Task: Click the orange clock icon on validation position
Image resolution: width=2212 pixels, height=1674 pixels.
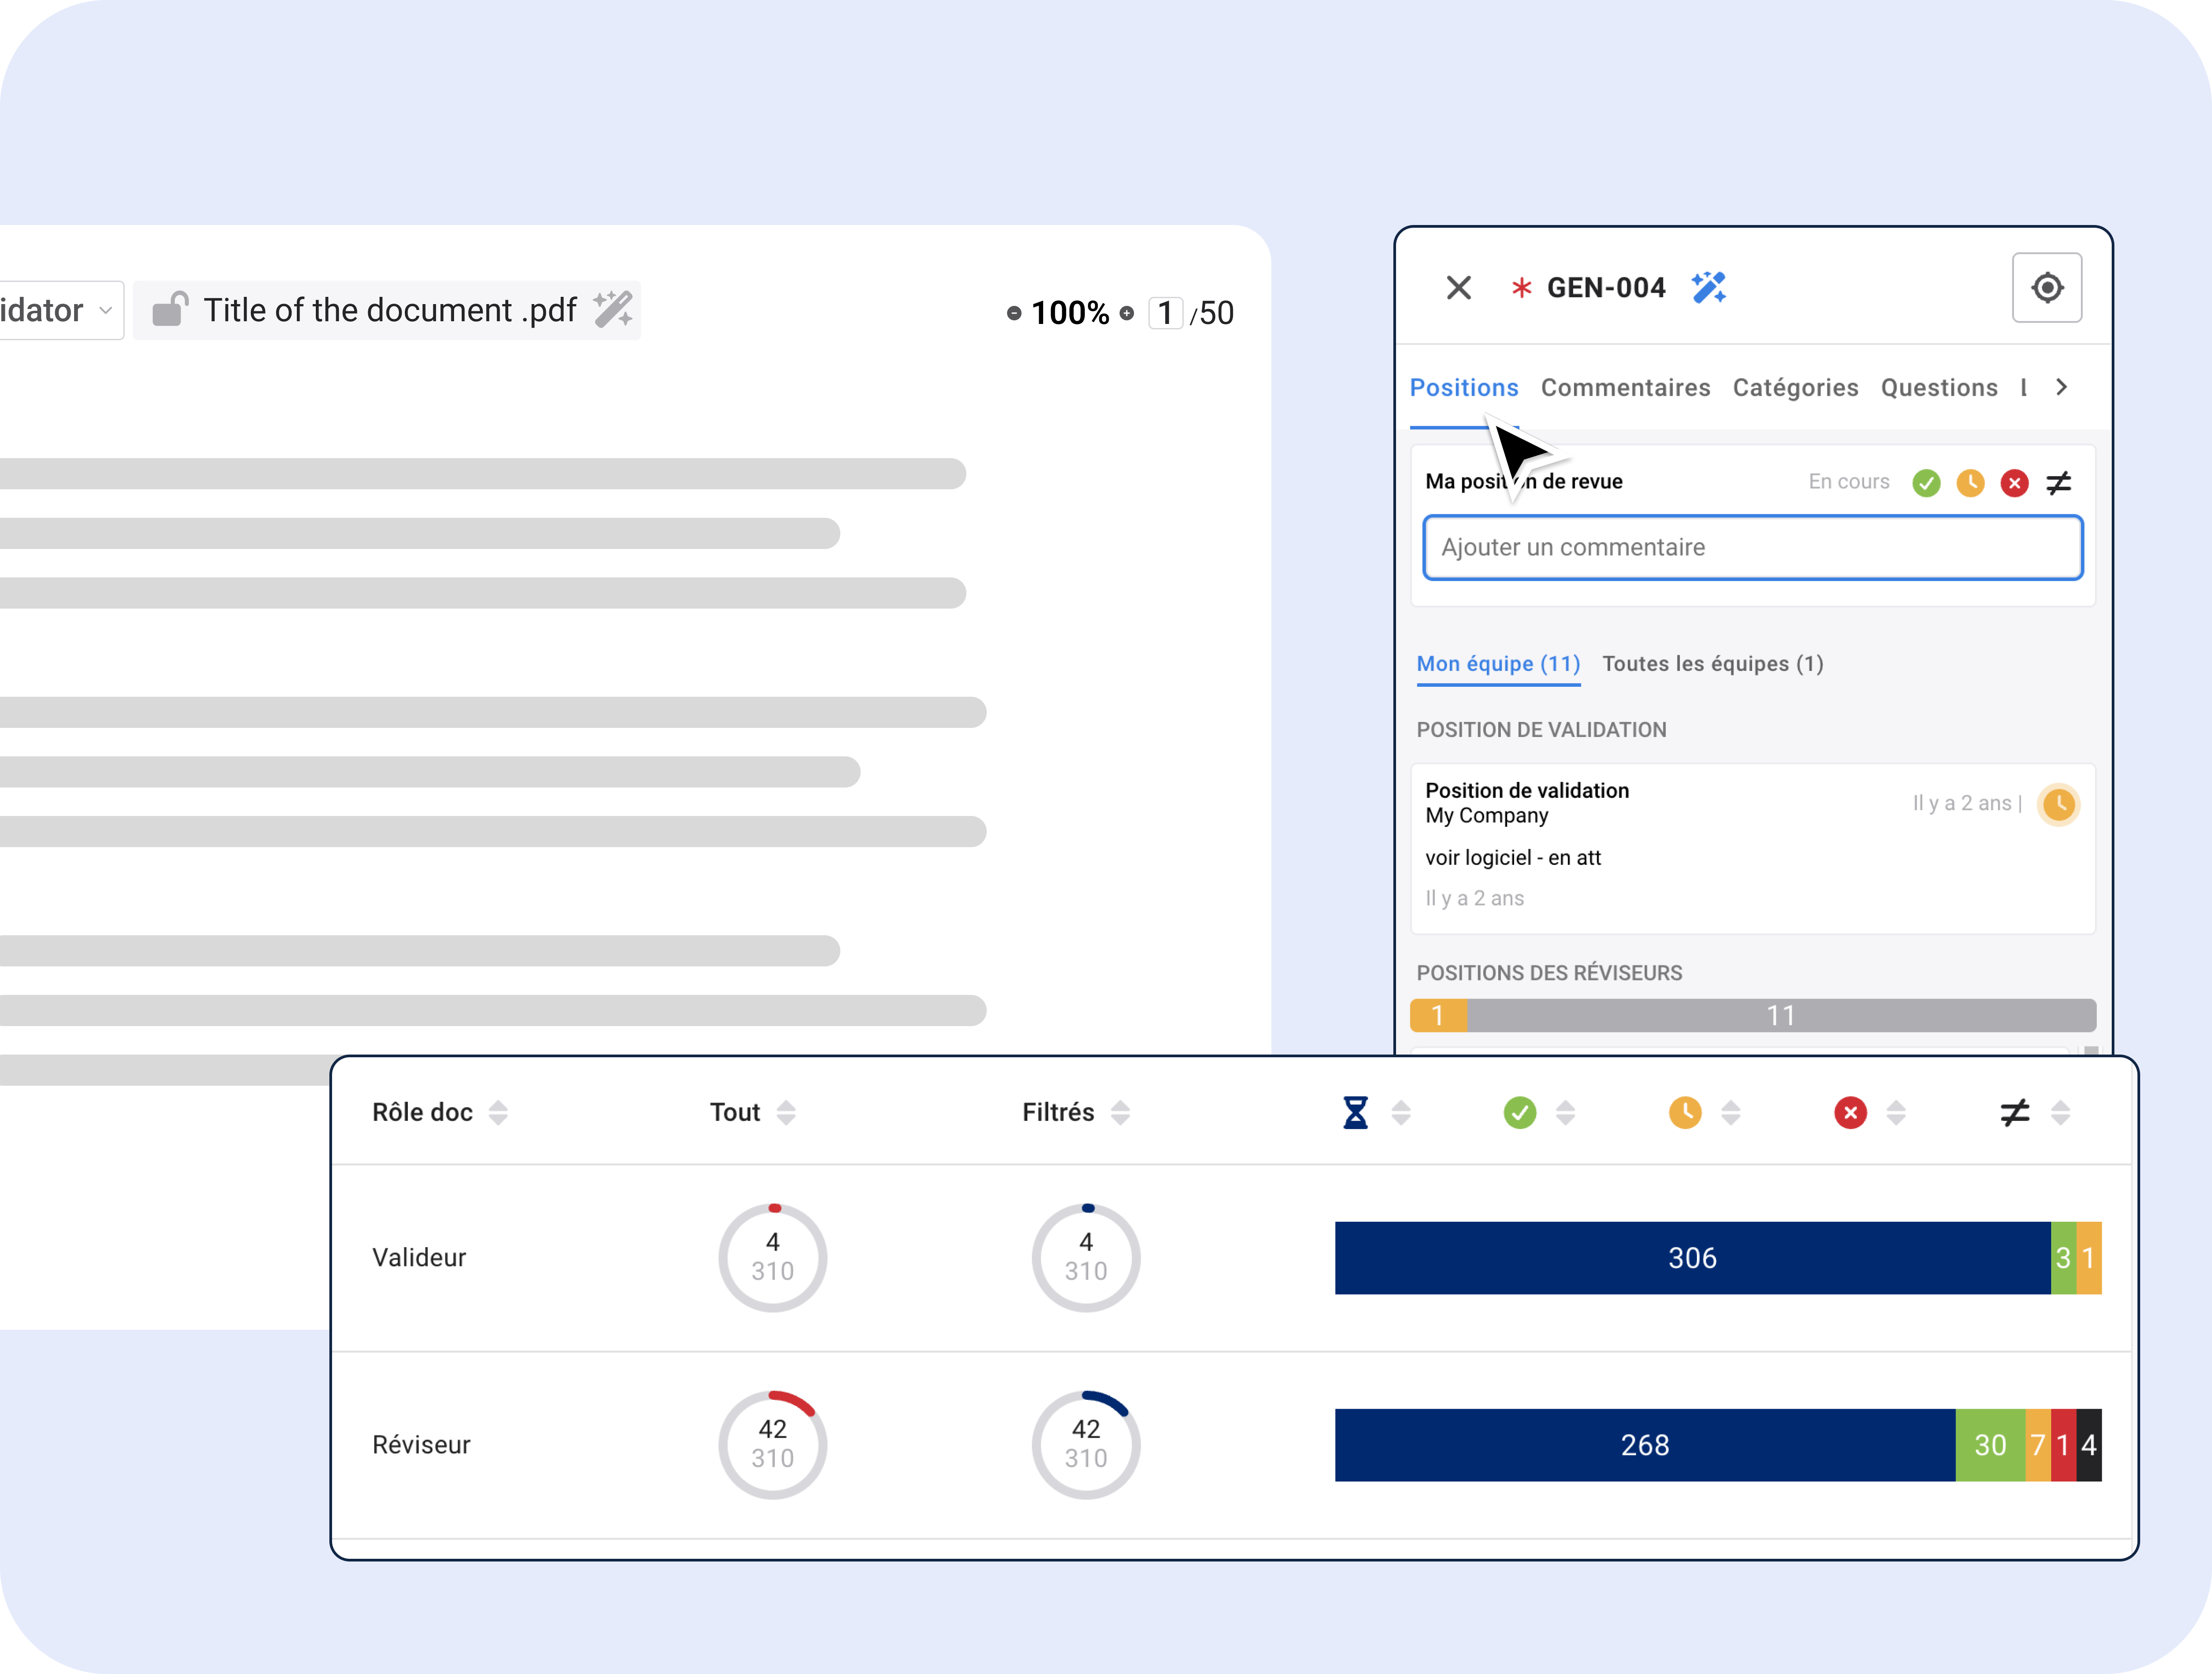Action: point(2058,804)
